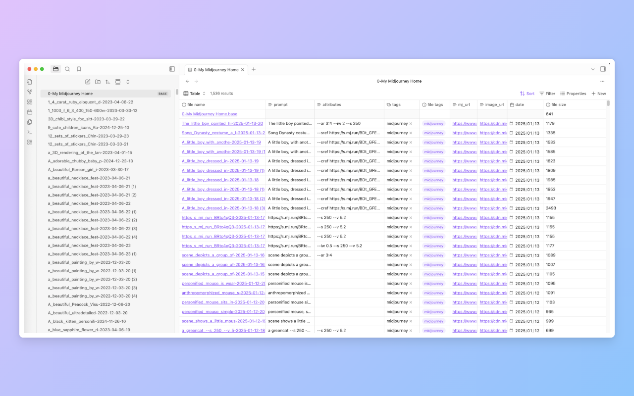Screen dimensions: 634x396
Task: Click the canvas icon in the ribbon
Action: (30, 102)
